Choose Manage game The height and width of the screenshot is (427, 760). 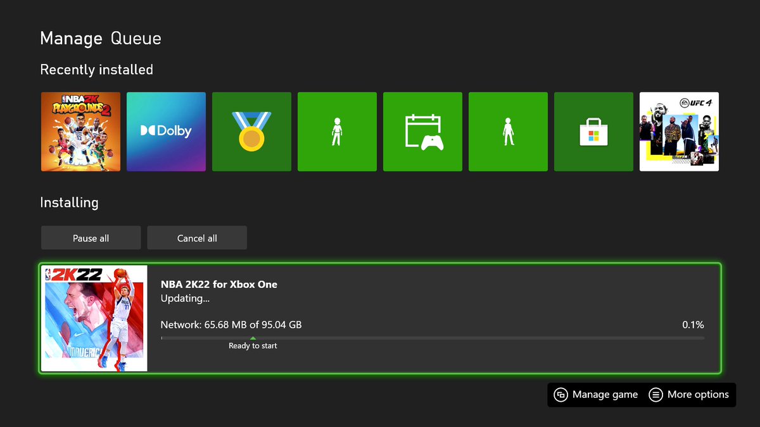coord(596,394)
